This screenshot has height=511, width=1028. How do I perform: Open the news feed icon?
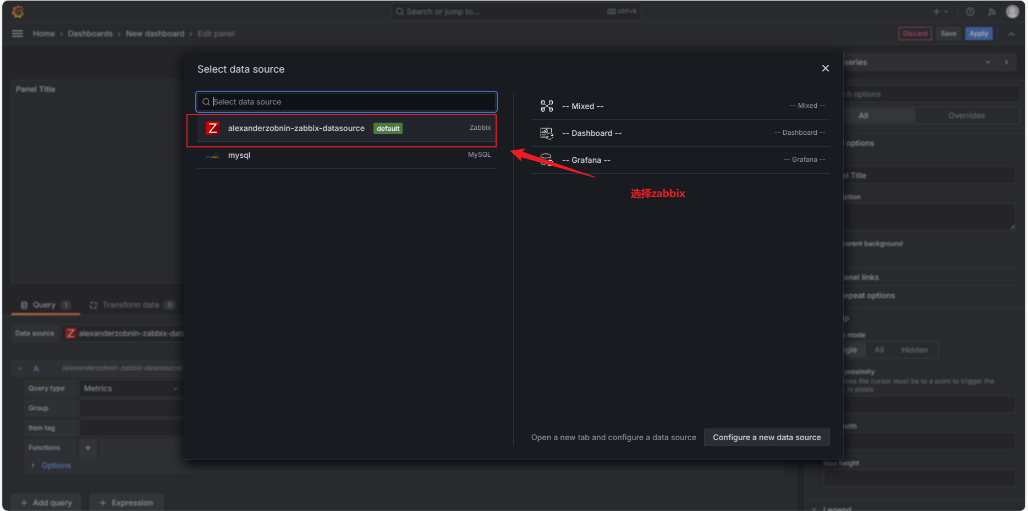pos(992,12)
